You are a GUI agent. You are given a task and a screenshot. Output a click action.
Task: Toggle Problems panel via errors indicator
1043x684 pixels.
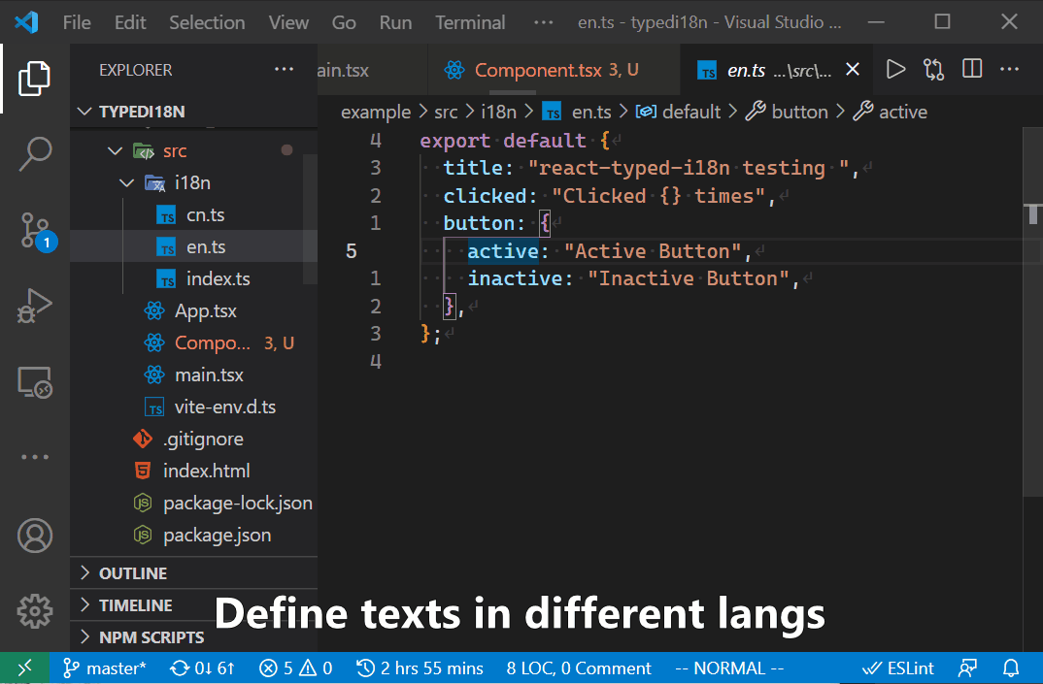coord(295,668)
